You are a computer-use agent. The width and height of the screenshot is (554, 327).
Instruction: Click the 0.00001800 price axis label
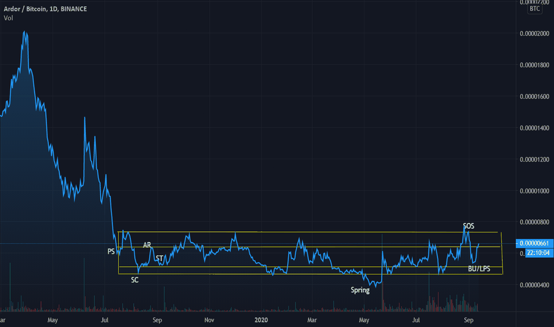[x=534, y=65]
